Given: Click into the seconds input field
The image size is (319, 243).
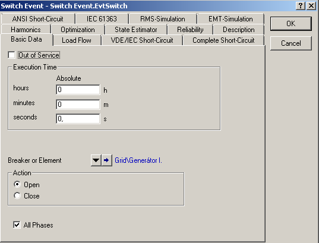Looking at the screenshot, I should coord(78,119).
